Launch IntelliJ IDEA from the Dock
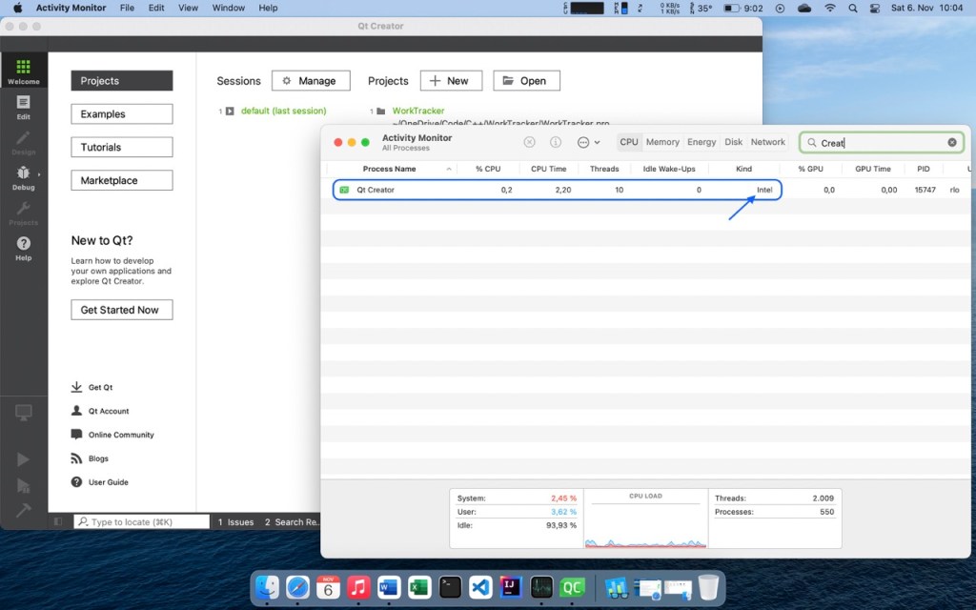 [x=511, y=587]
